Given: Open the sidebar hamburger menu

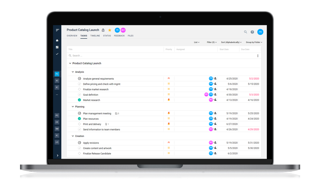Looking at the screenshot, I should tap(57, 30).
